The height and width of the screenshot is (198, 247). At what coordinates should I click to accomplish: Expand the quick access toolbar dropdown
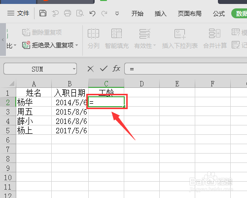point(117,13)
